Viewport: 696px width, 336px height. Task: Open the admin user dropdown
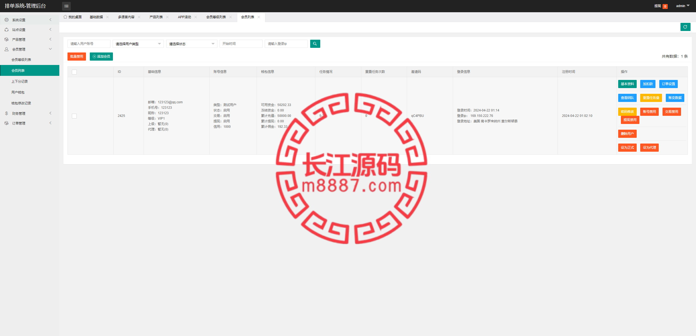683,6
